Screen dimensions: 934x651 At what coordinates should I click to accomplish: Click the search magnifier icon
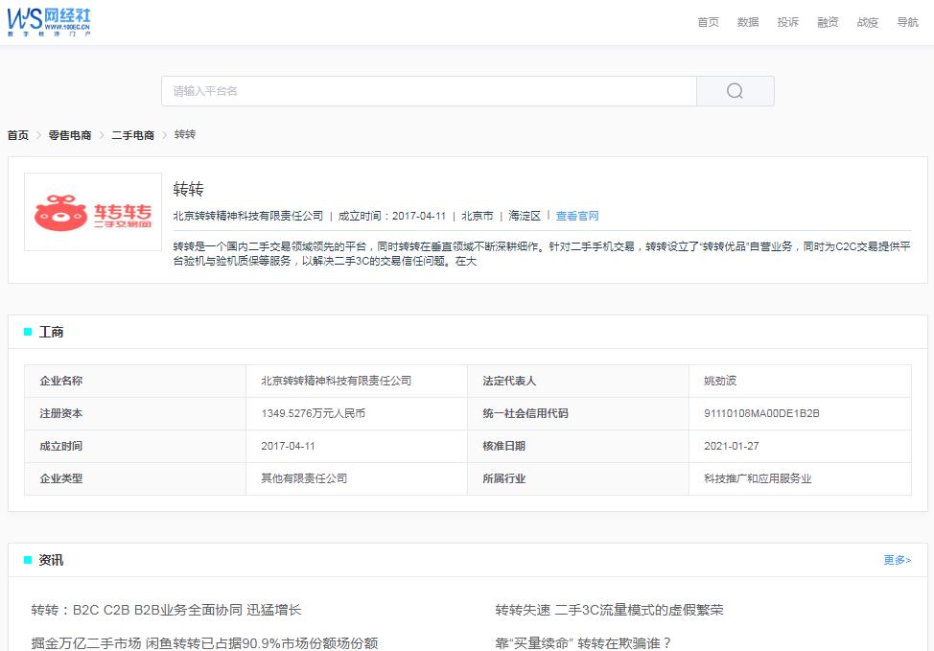[x=735, y=90]
